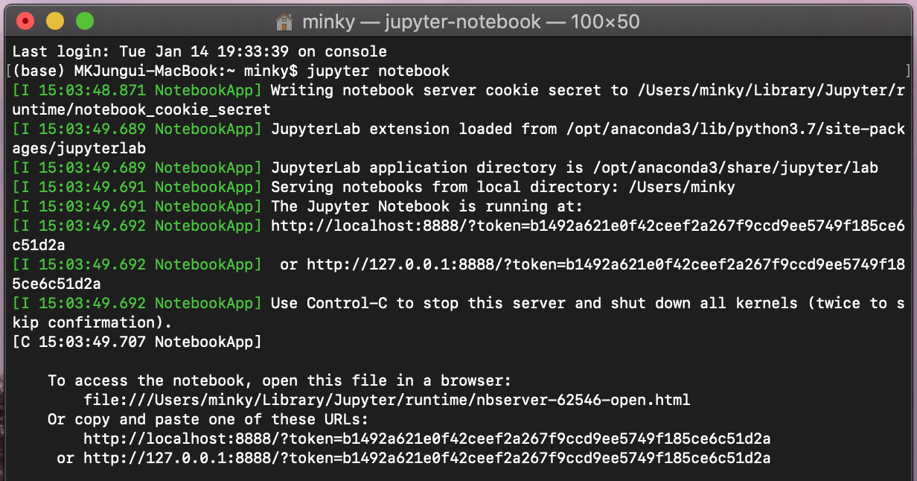917x481 pixels.
Task: Click the localhost:8888 URL under 'copy and paste'
Action: click(427, 439)
